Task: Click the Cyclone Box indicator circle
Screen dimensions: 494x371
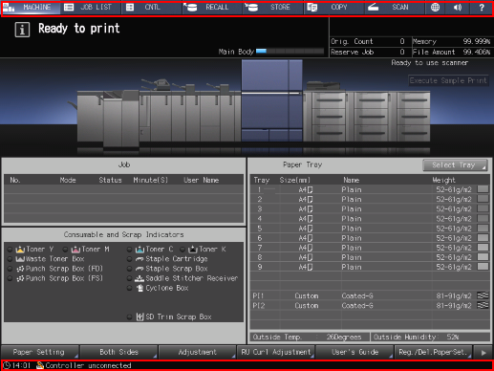Action: click(x=129, y=288)
